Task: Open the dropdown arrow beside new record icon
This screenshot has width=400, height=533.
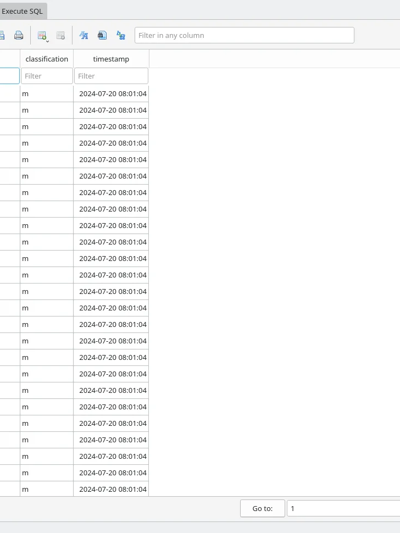Action: (x=48, y=41)
